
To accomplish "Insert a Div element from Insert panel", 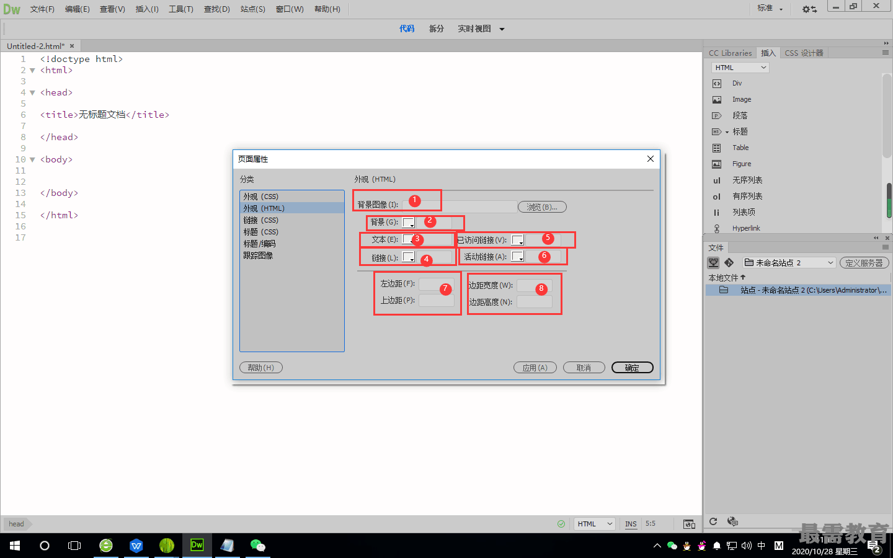I will point(737,83).
